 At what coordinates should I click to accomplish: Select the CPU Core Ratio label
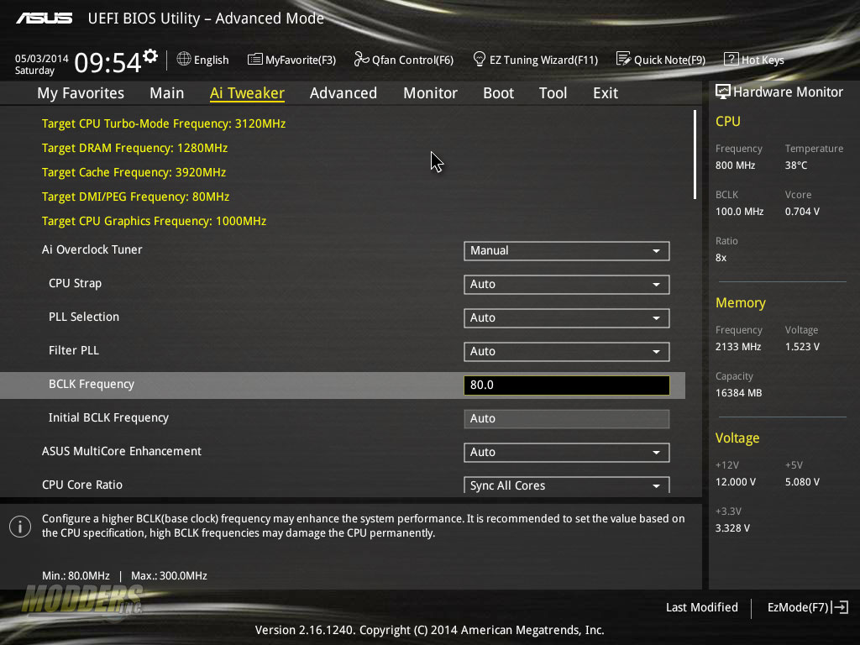(82, 485)
